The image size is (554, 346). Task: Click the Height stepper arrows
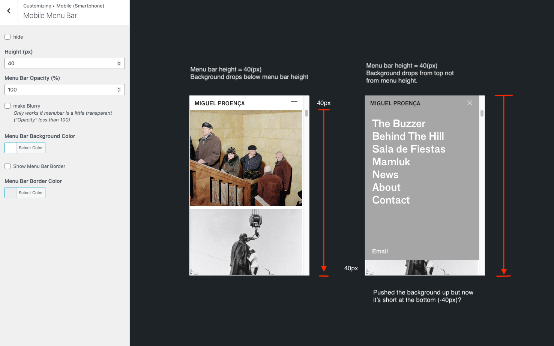pos(119,63)
